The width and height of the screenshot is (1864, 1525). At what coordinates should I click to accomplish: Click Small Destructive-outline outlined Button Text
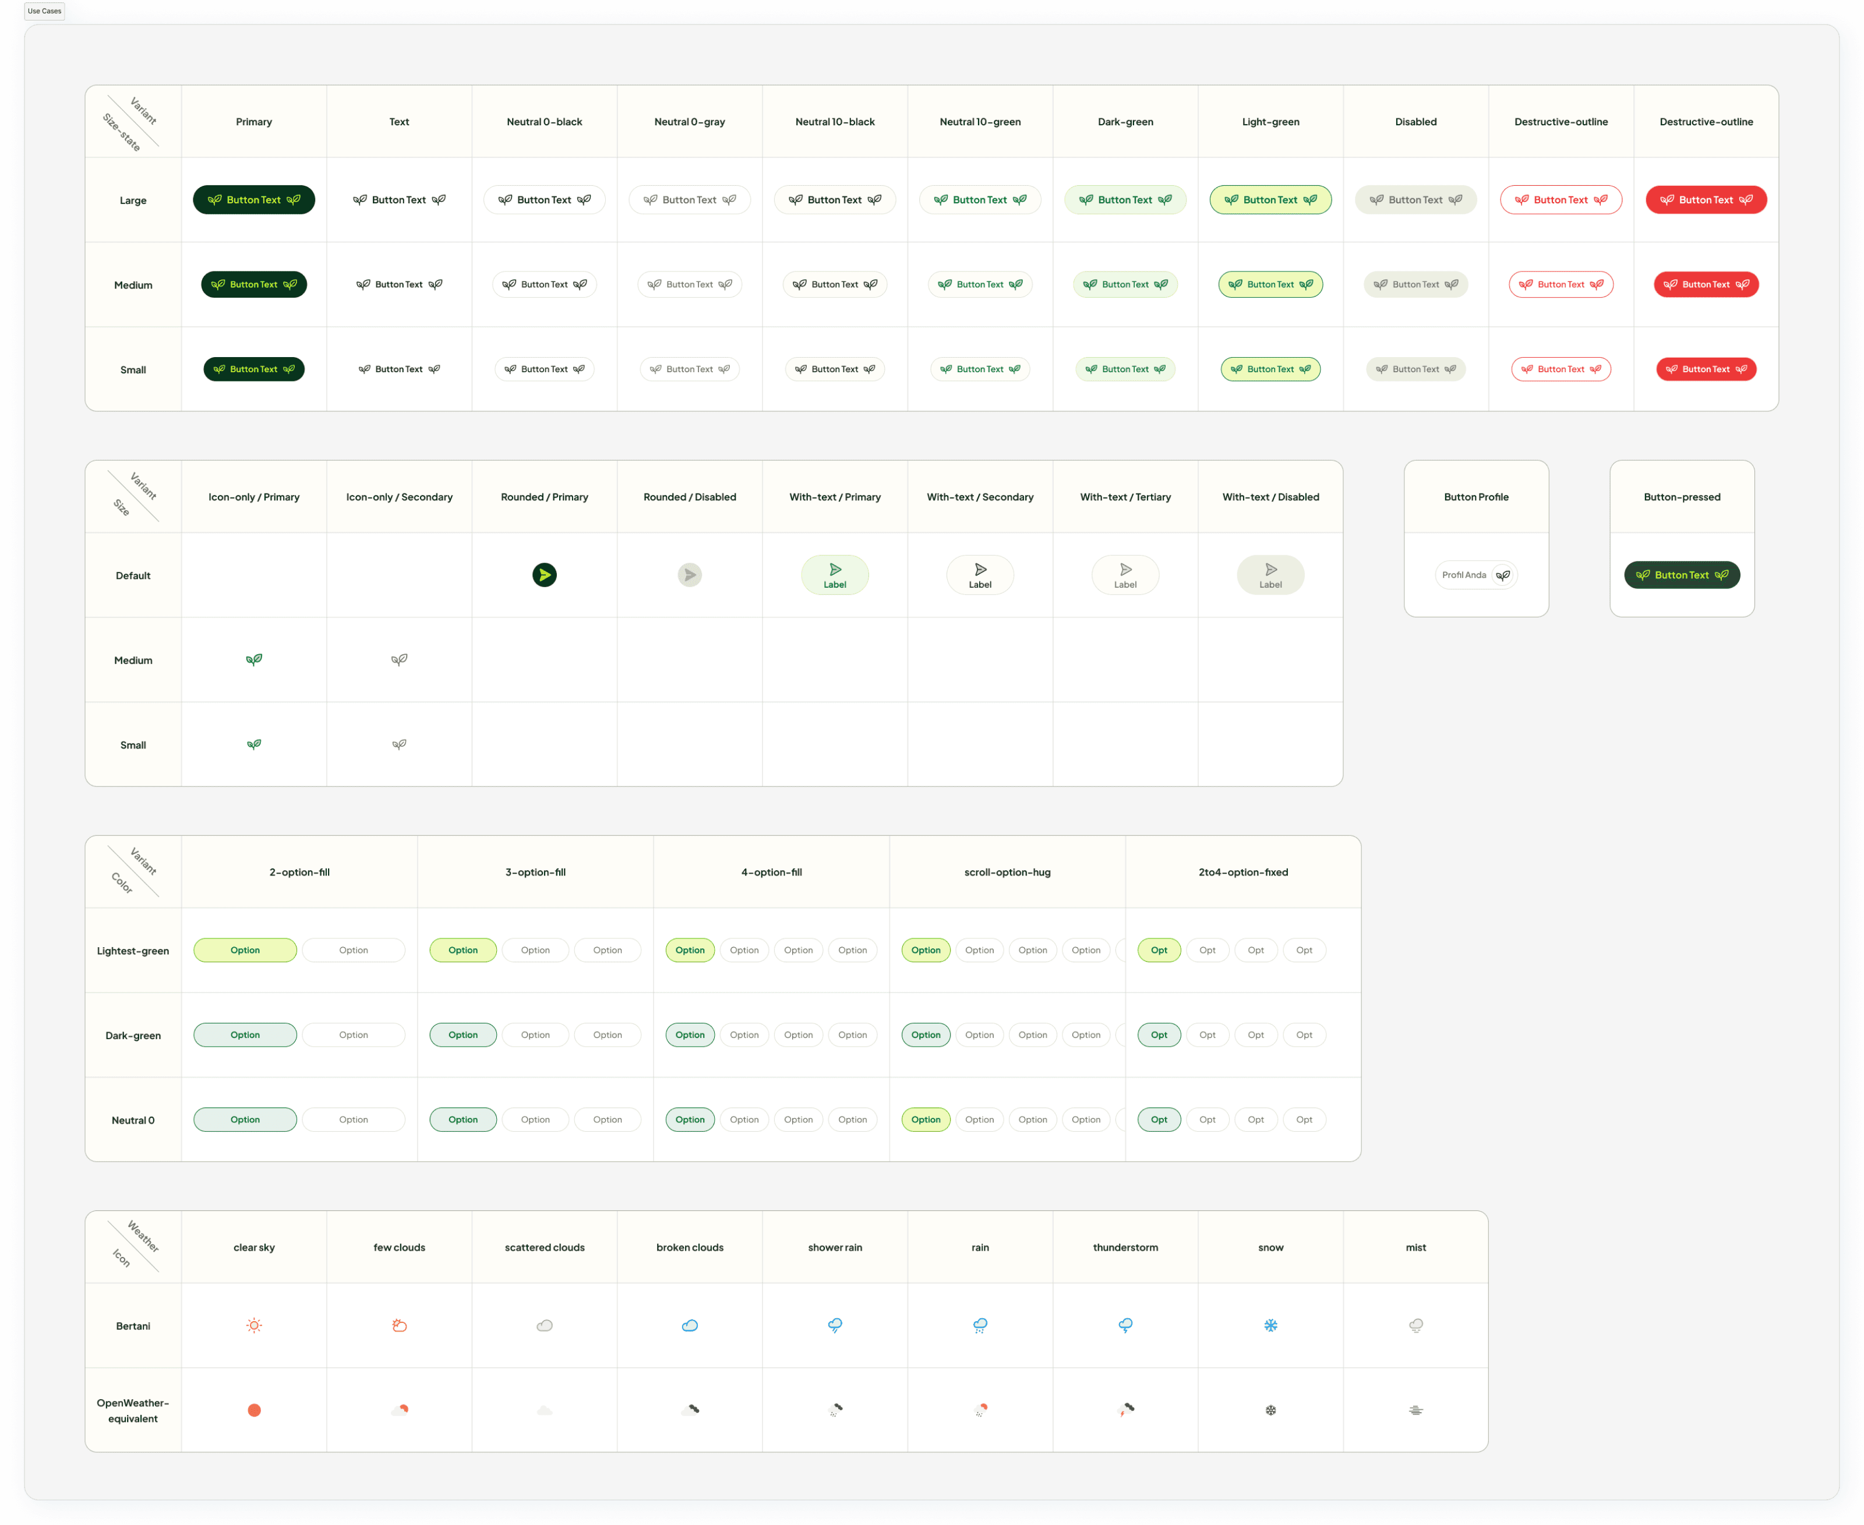click(x=1560, y=369)
